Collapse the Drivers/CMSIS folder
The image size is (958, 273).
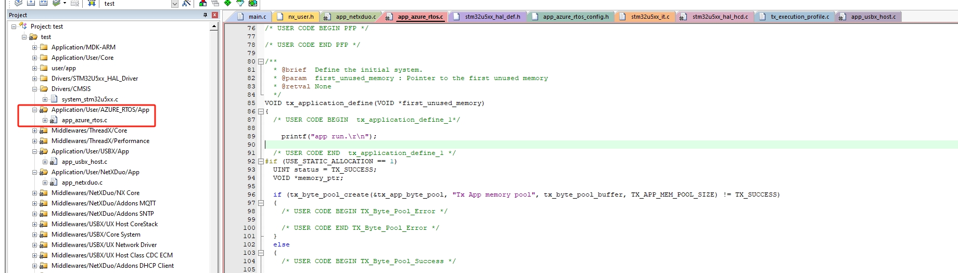(x=35, y=89)
